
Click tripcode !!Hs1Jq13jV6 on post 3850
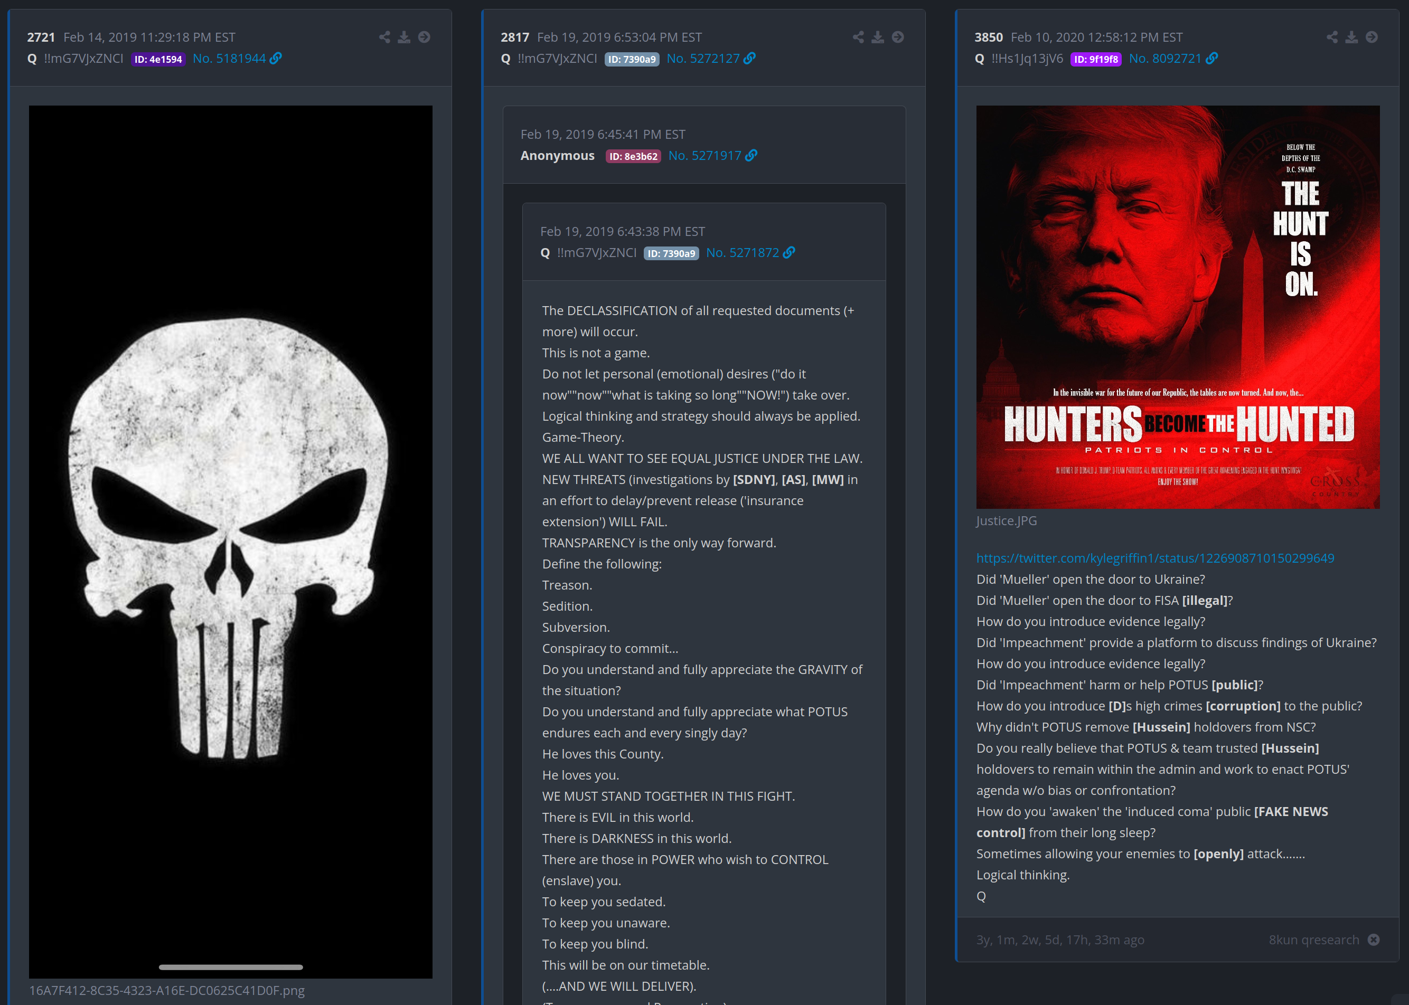(x=1027, y=58)
